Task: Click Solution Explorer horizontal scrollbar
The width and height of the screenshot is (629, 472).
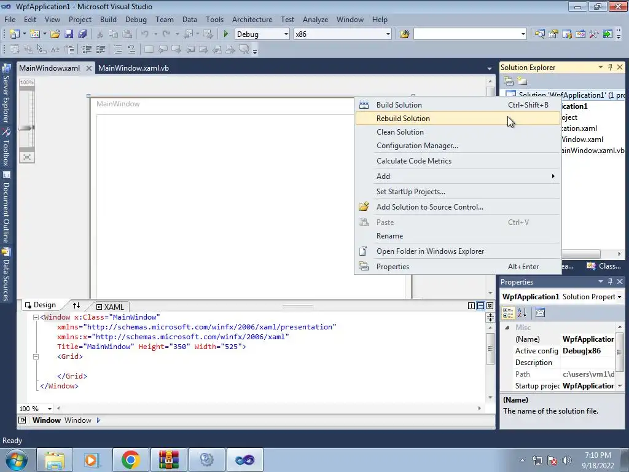Action: pyautogui.click(x=580, y=254)
